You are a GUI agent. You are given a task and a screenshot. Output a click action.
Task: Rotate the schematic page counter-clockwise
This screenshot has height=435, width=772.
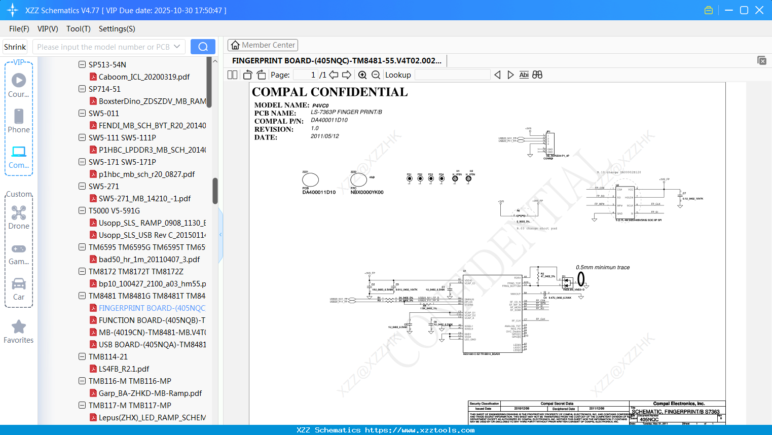(x=247, y=75)
